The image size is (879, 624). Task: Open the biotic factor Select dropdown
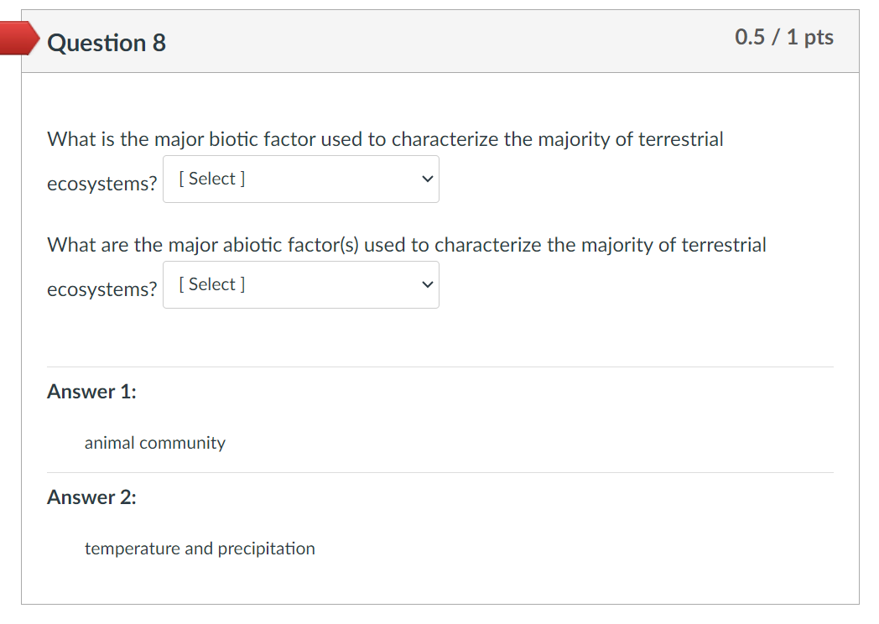(300, 179)
